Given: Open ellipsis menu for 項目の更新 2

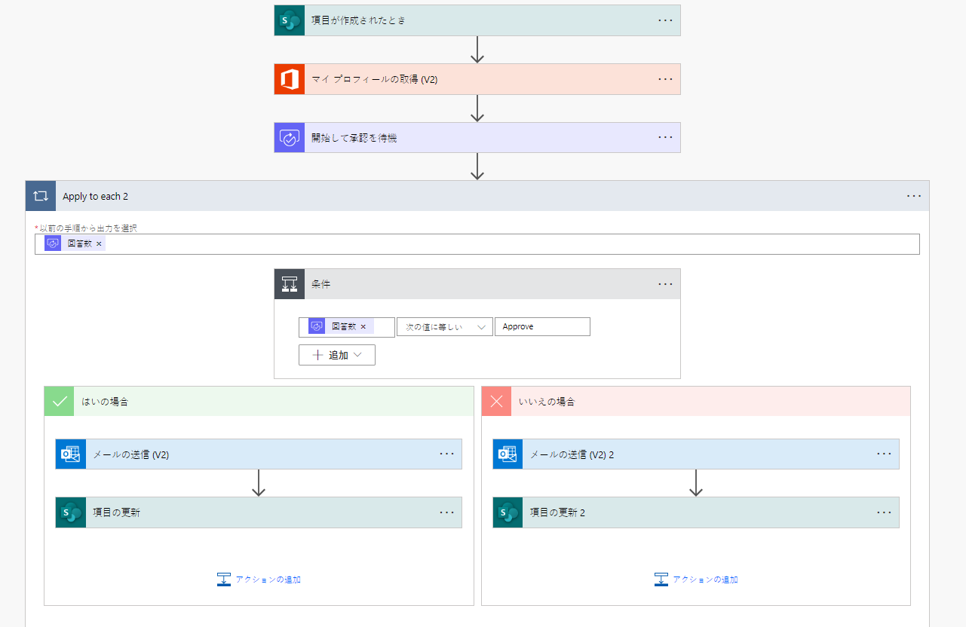Looking at the screenshot, I should click(884, 512).
